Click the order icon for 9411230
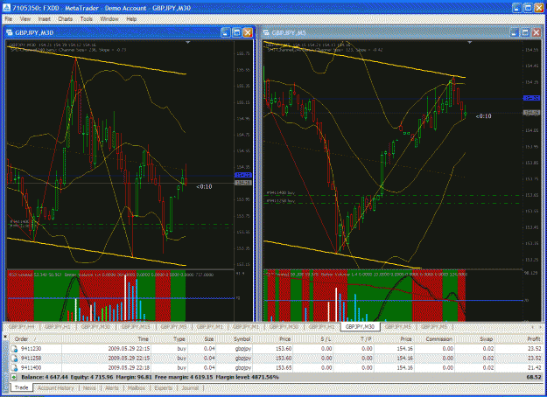The image size is (547, 397). coord(14,349)
